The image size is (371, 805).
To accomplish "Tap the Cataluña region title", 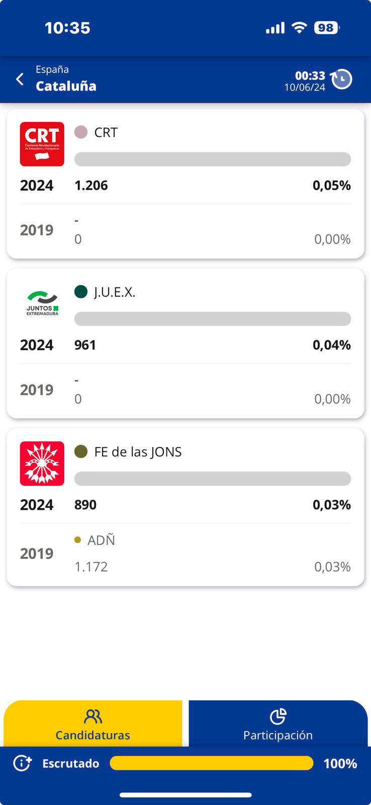I will (66, 86).
